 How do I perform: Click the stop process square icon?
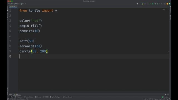tap(162, 4)
